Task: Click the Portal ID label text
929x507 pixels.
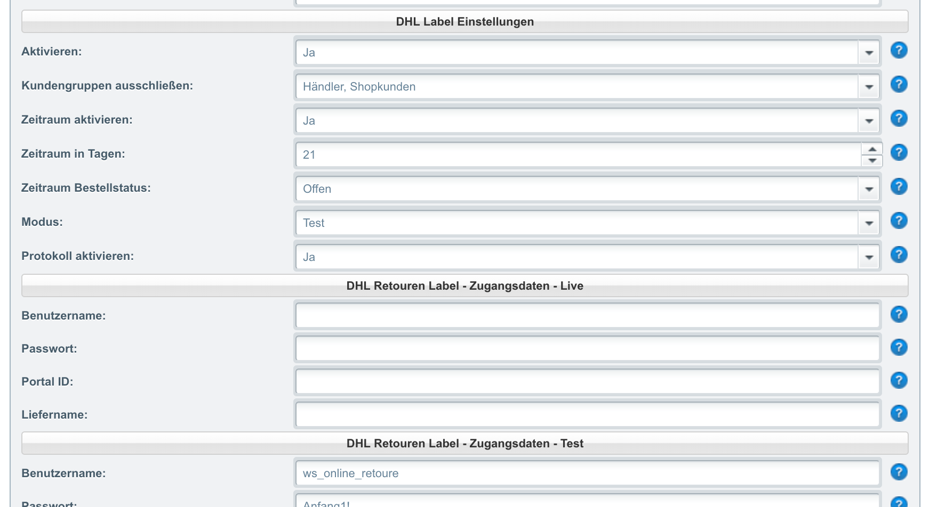Action: [47, 382]
